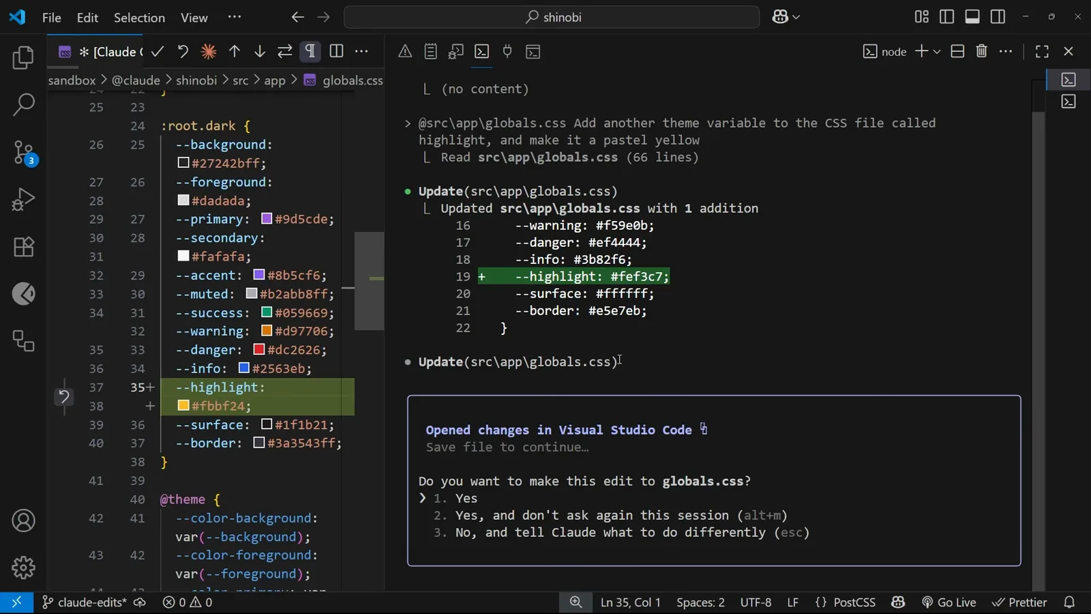Click Go Live in status bar
The image size is (1091, 614).
tap(949, 602)
